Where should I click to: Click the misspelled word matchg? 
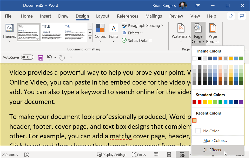coord(121,136)
